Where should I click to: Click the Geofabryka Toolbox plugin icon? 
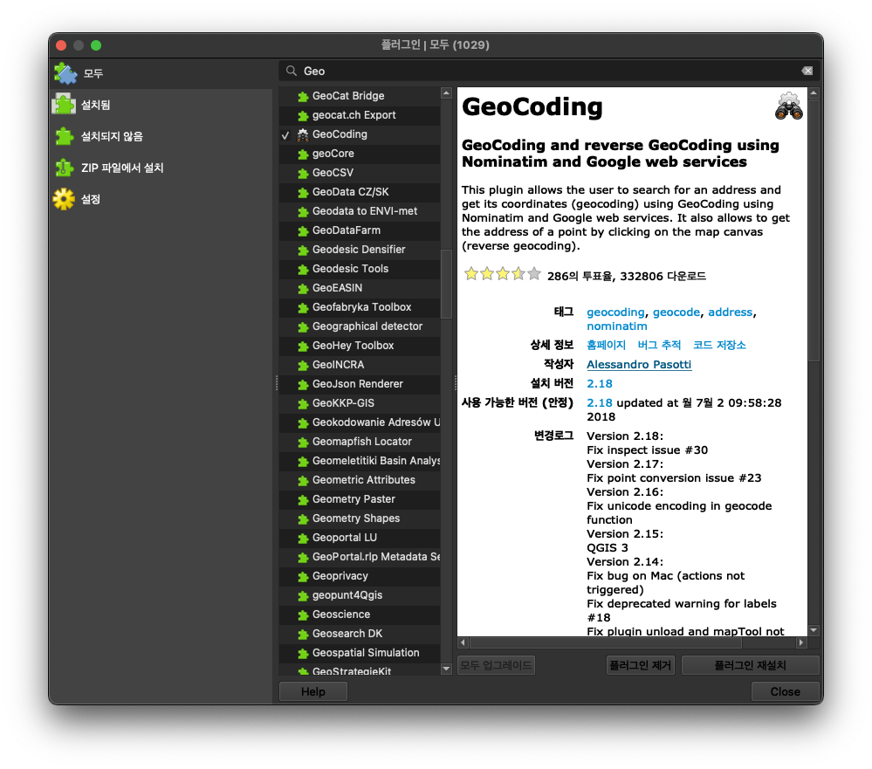point(303,307)
